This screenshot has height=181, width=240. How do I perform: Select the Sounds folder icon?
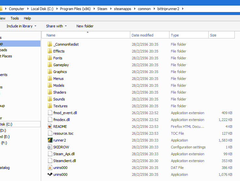[50, 99]
